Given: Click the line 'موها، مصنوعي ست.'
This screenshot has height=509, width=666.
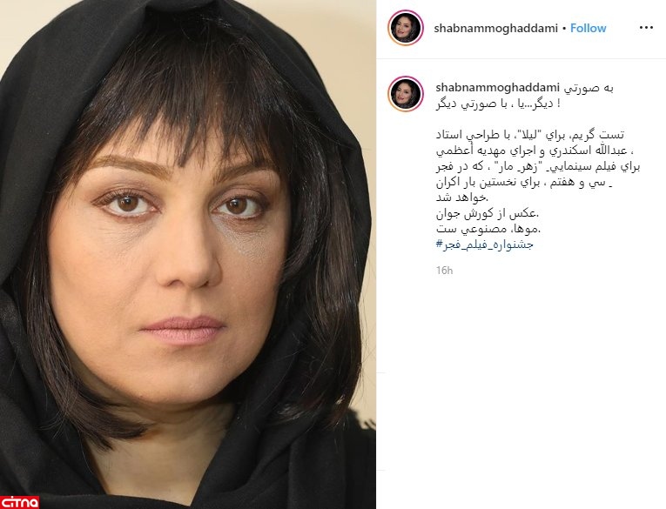Looking at the screenshot, I should click(x=488, y=229).
